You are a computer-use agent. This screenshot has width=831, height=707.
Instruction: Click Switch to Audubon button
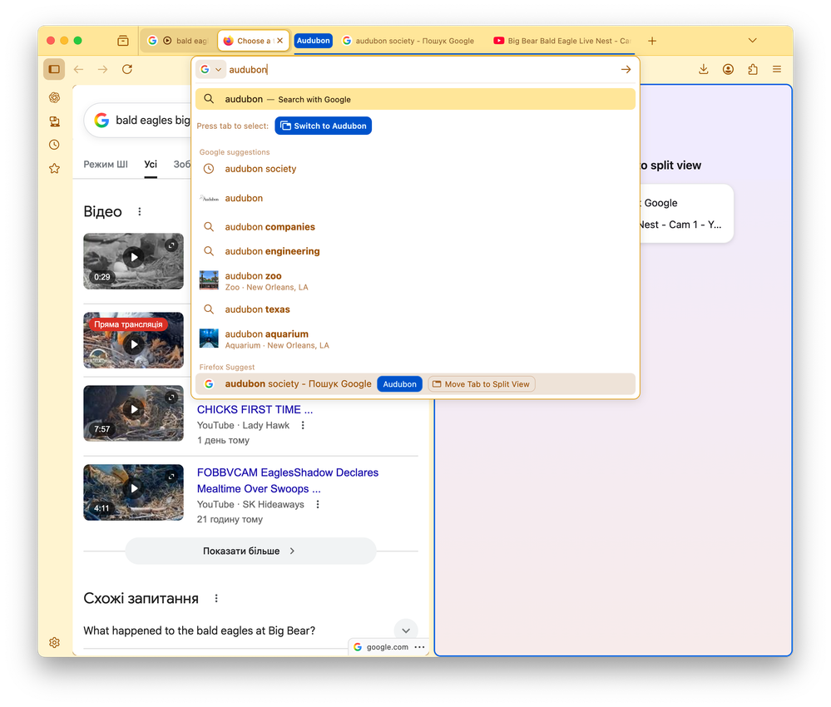point(324,126)
